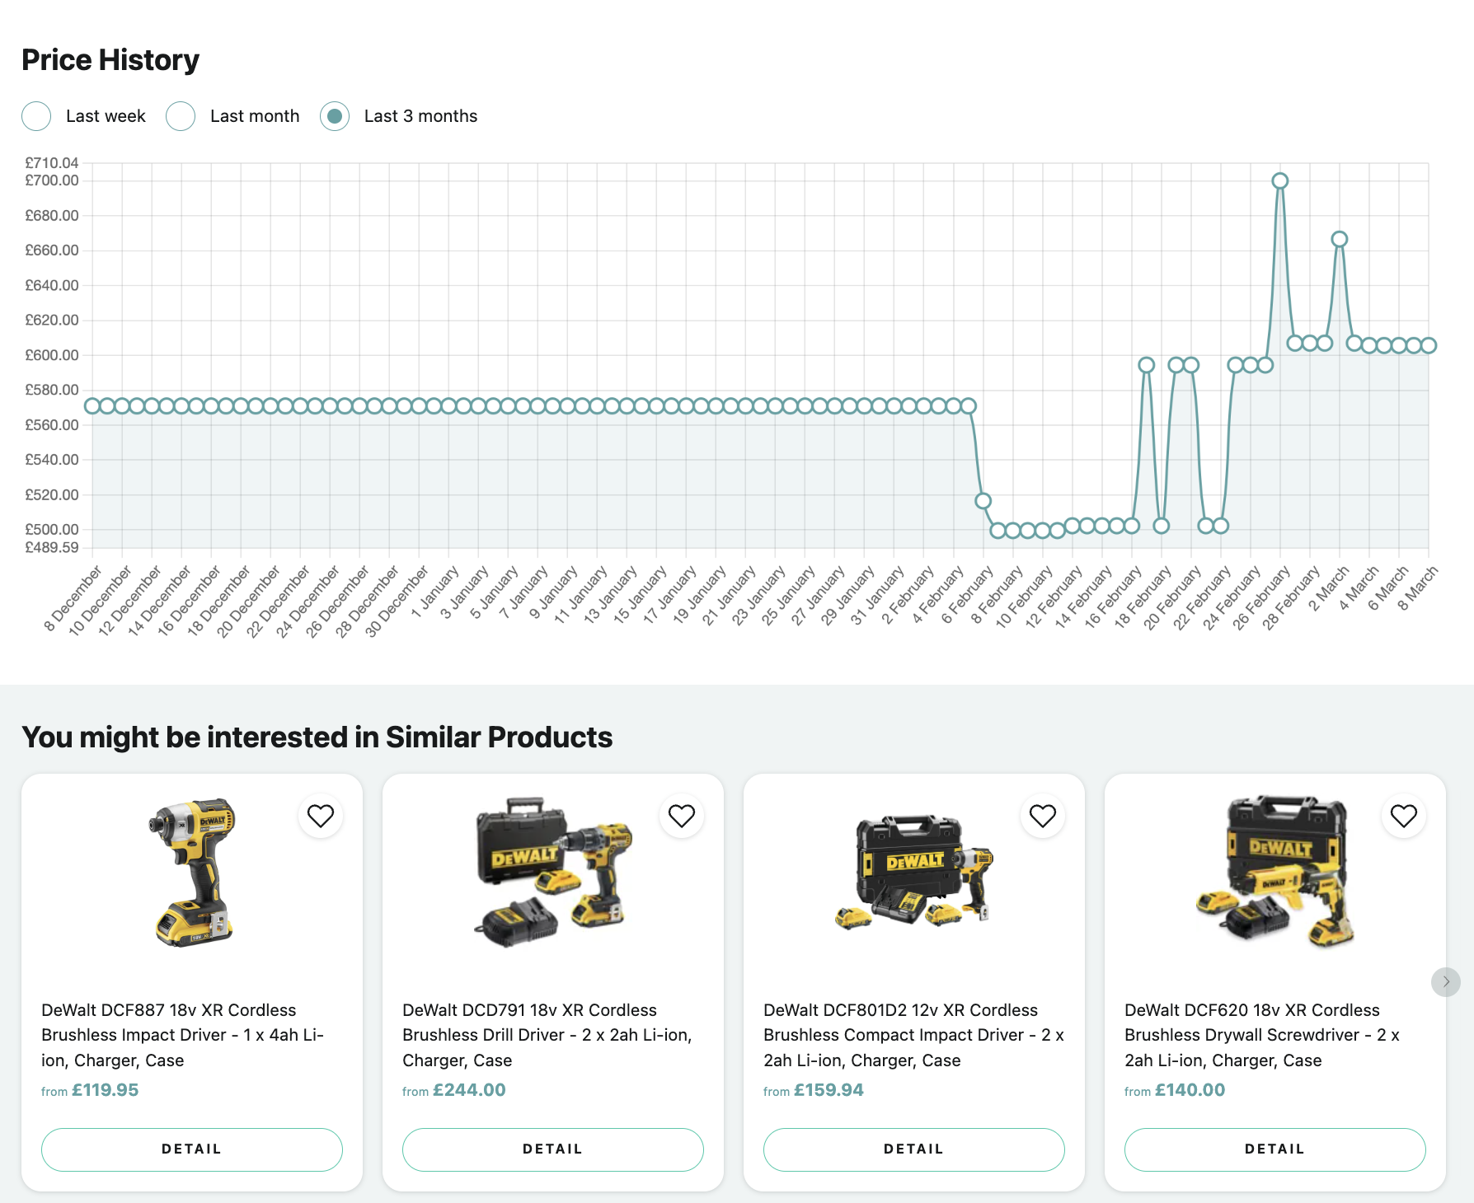Click the £700 peak data point on chart
The height and width of the screenshot is (1203, 1474).
click(1280, 181)
